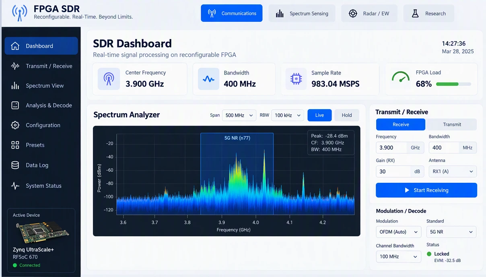Click the 14:27:36 clock display
This screenshot has height=277, width=486.
pos(453,43)
